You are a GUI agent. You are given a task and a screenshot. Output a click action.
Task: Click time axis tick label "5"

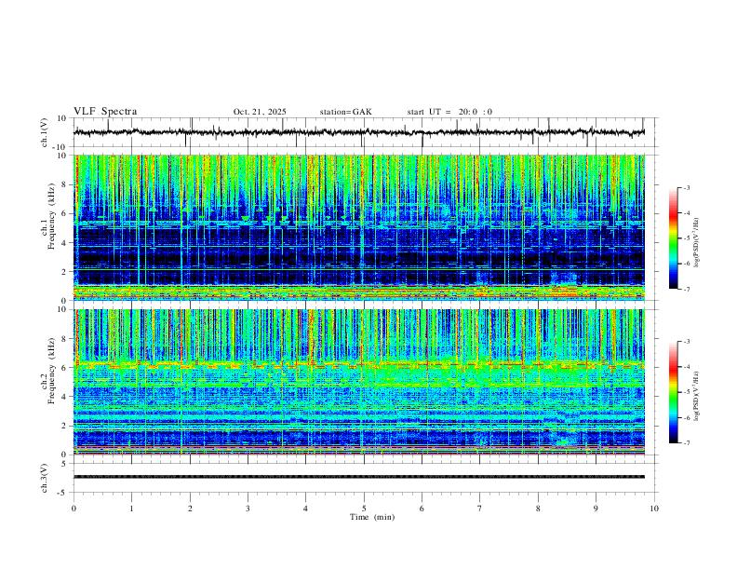pyautogui.click(x=364, y=509)
